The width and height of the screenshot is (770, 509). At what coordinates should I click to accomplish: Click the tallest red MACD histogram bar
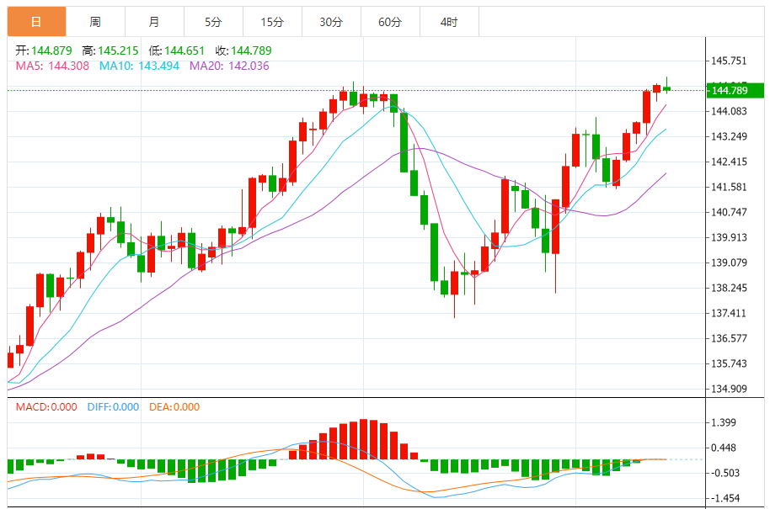(x=363, y=439)
